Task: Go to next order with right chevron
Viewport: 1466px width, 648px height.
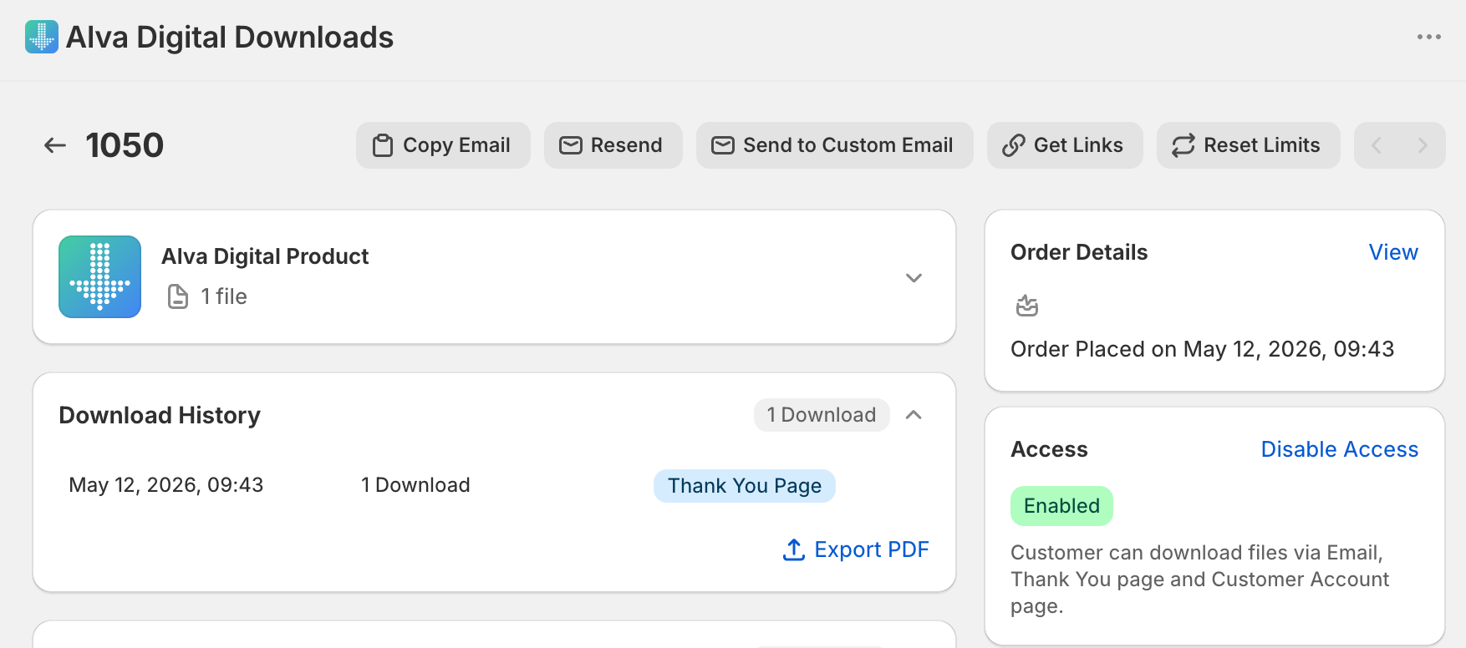Action: point(1423,145)
